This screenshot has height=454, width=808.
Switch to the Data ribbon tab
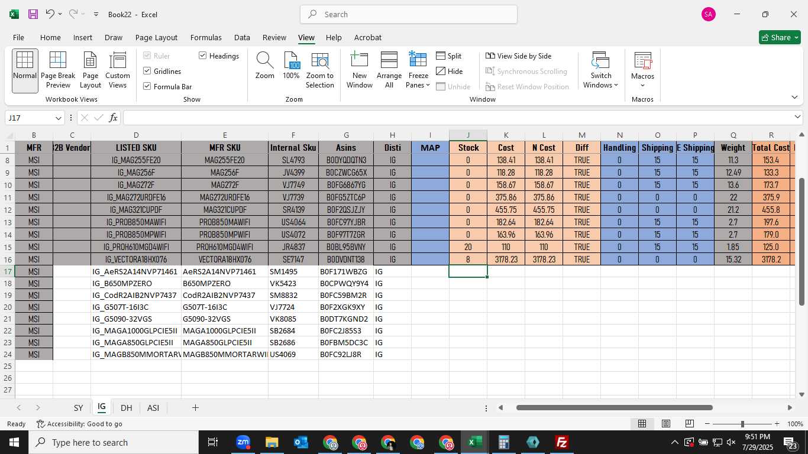[242, 37]
